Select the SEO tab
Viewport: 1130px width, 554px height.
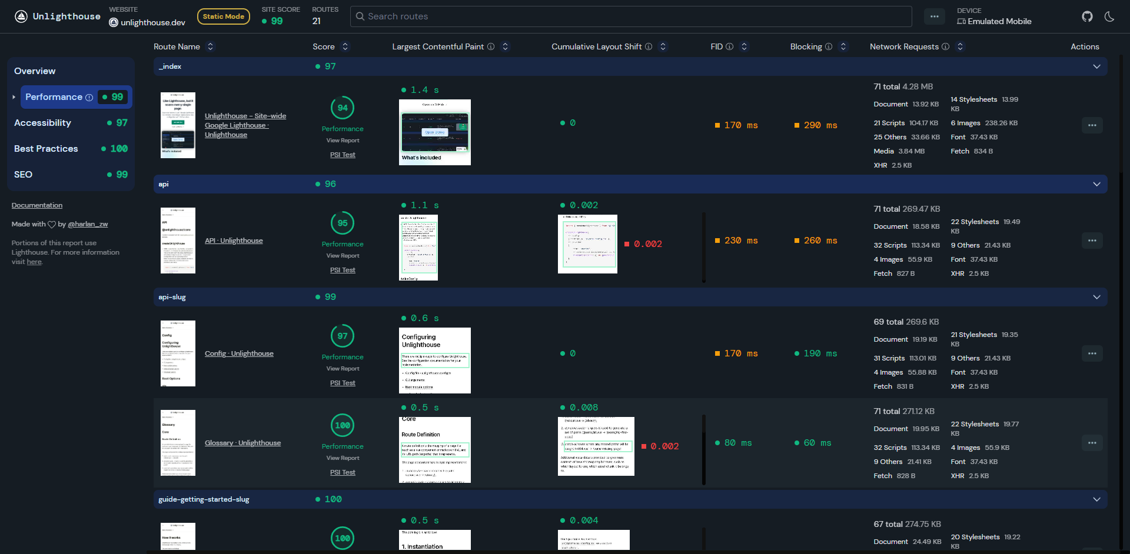tap(71, 175)
